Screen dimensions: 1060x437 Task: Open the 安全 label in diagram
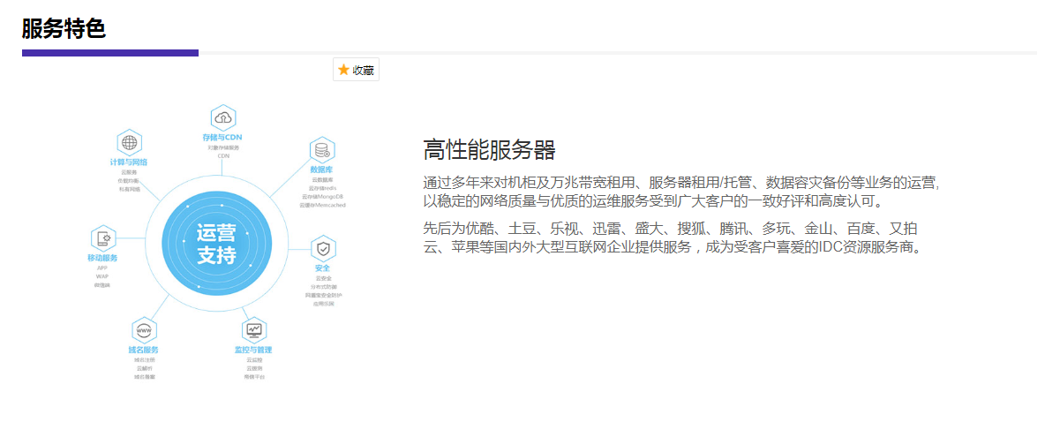coord(322,267)
